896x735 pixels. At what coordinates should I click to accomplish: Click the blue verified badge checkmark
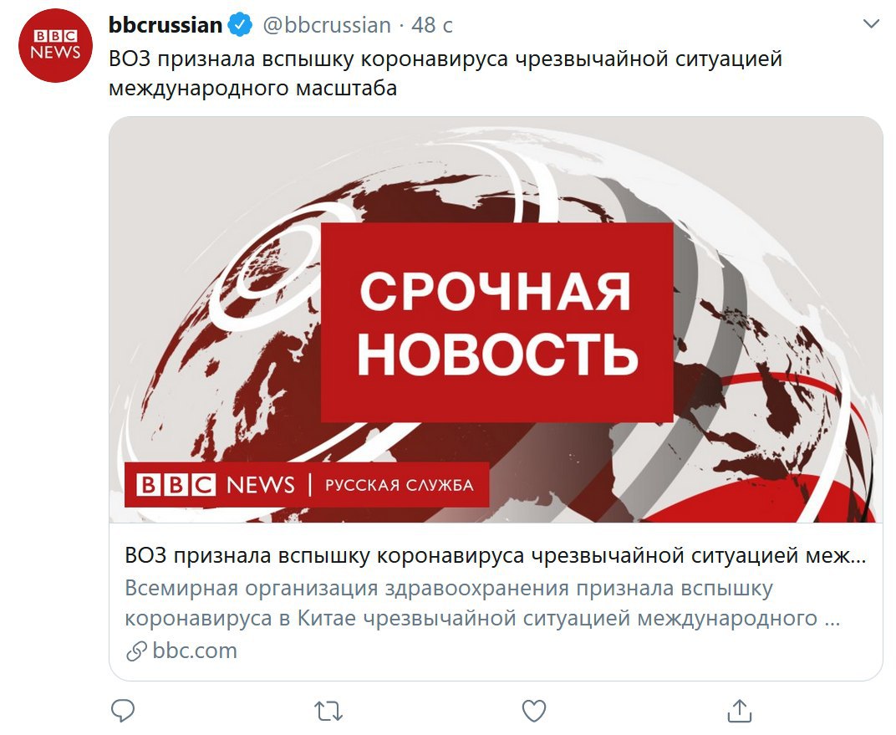pyautogui.click(x=241, y=25)
